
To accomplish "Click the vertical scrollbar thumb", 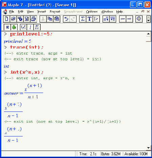I will coord(149,39).
